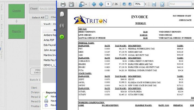Image resolution: width=194 pixels, height=110 pixels.
Task: Click the printer report status icon
Action: (x=46, y=101)
